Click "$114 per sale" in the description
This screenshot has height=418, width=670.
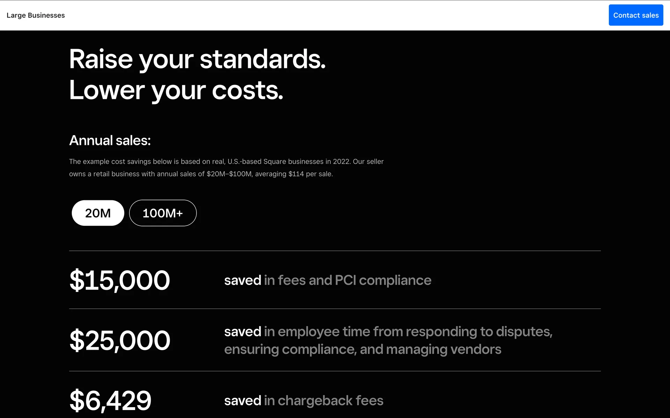310,174
